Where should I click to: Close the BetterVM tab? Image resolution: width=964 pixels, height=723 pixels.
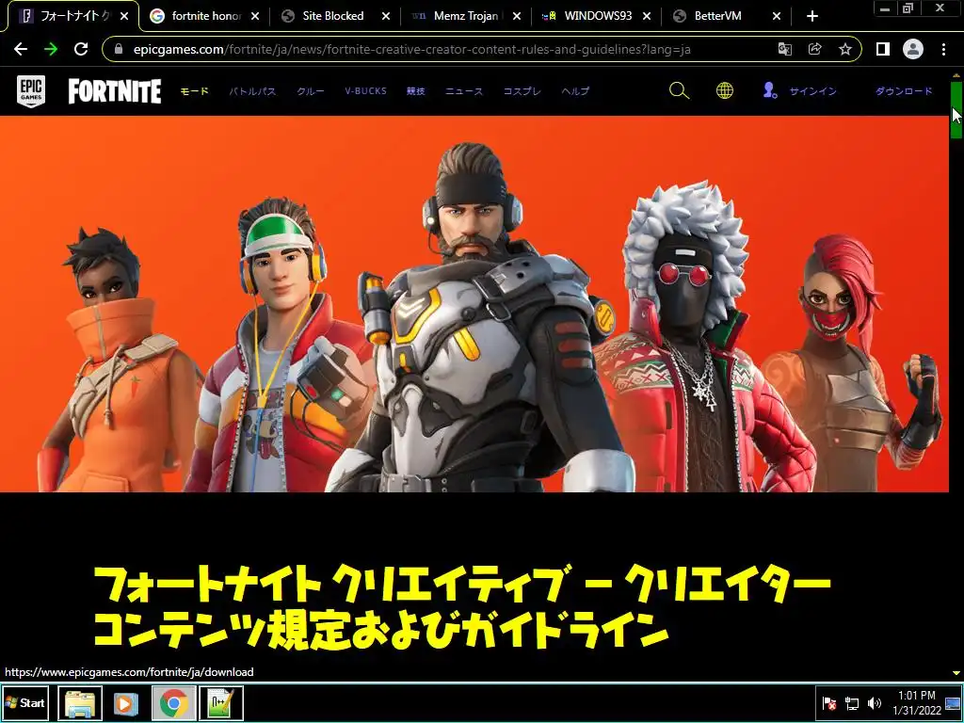[777, 16]
